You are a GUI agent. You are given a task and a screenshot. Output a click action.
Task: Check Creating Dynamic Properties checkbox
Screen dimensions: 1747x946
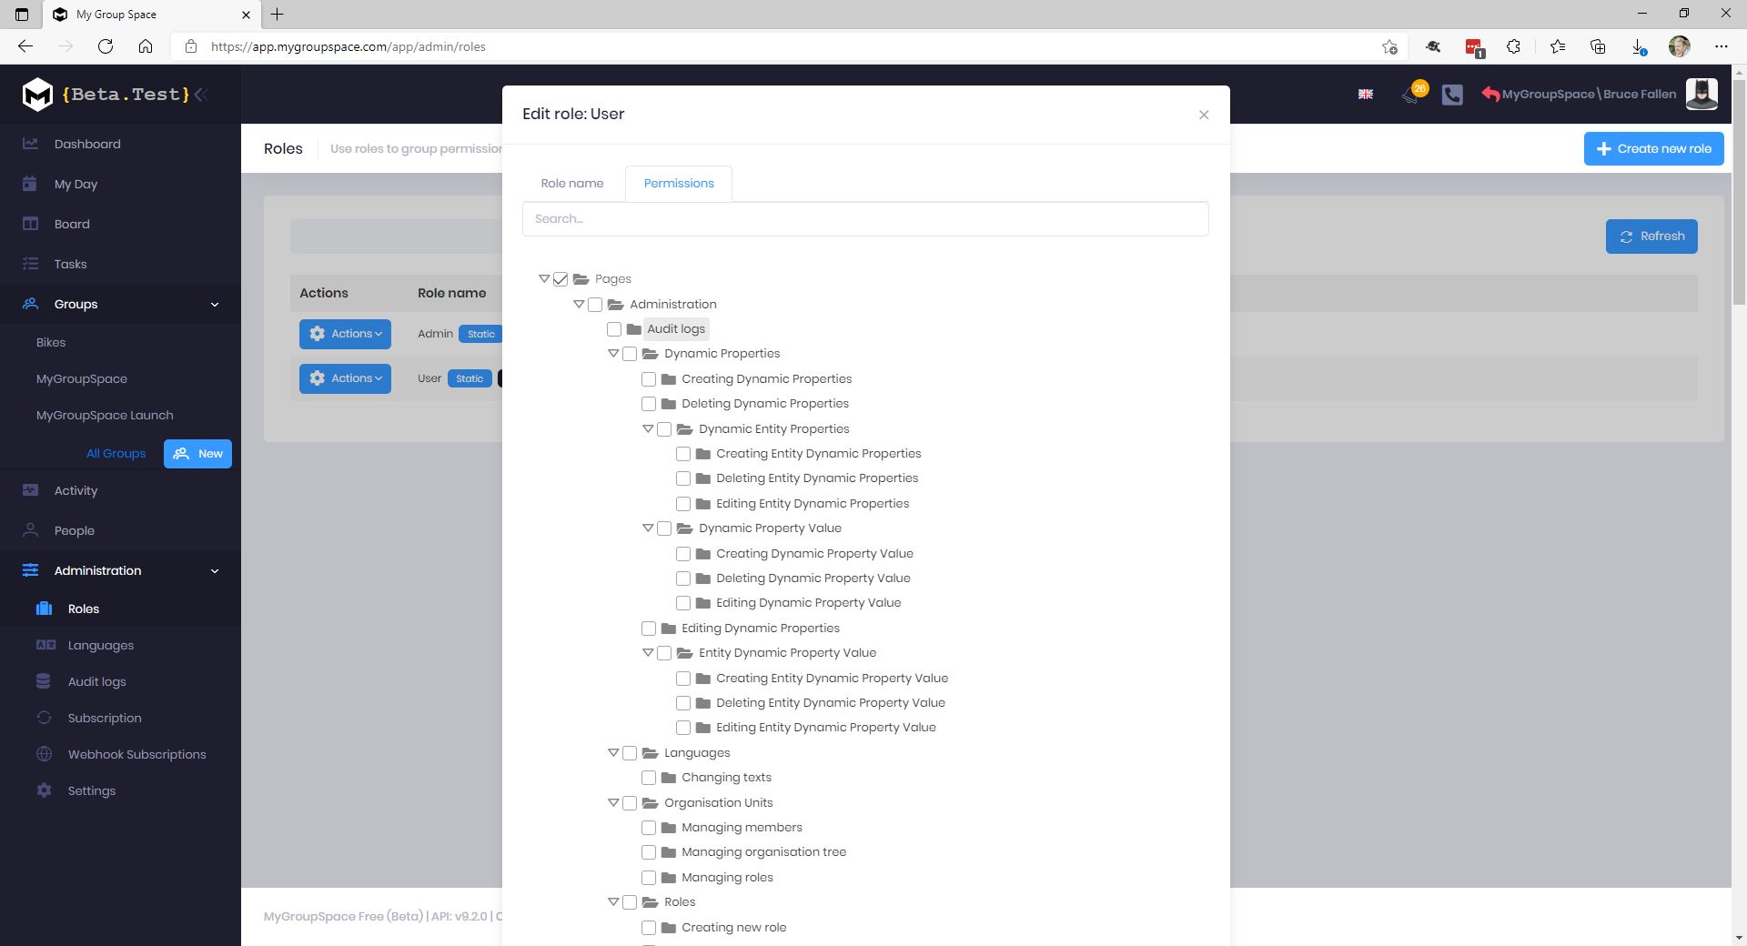(649, 379)
